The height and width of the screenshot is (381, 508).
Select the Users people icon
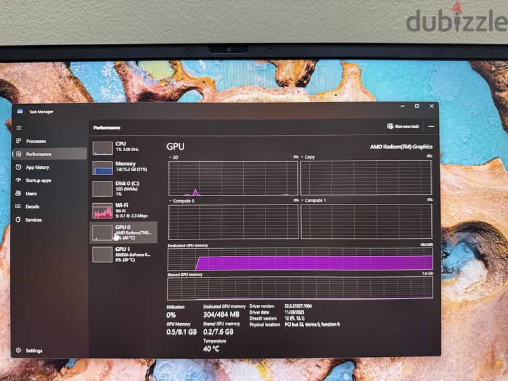(18, 194)
